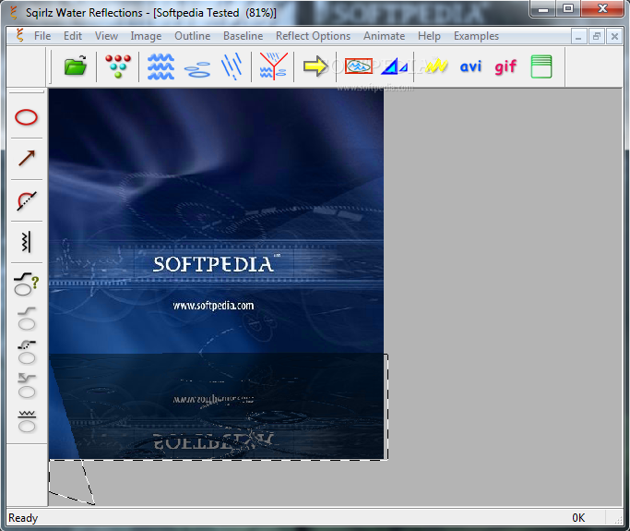This screenshot has height=531, width=630.
Task: Click the Ready status bar text
Action: tap(23, 518)
